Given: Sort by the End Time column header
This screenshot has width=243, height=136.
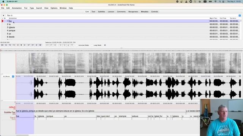Looking at the screenshot, I should (223, 18).
